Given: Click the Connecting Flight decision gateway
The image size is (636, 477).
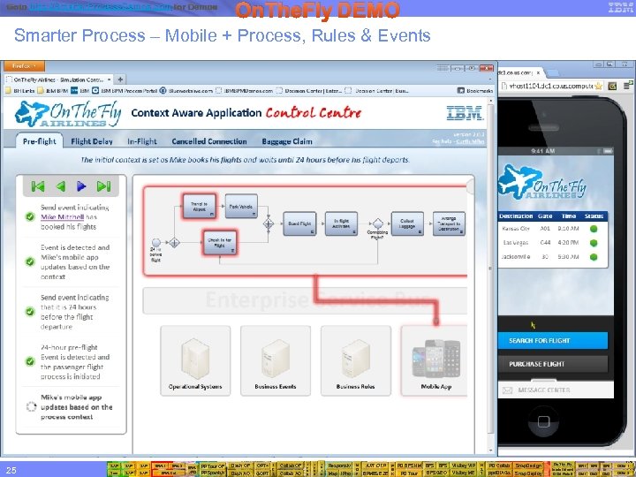Looking at the screenshot, I should coord(378,223).
